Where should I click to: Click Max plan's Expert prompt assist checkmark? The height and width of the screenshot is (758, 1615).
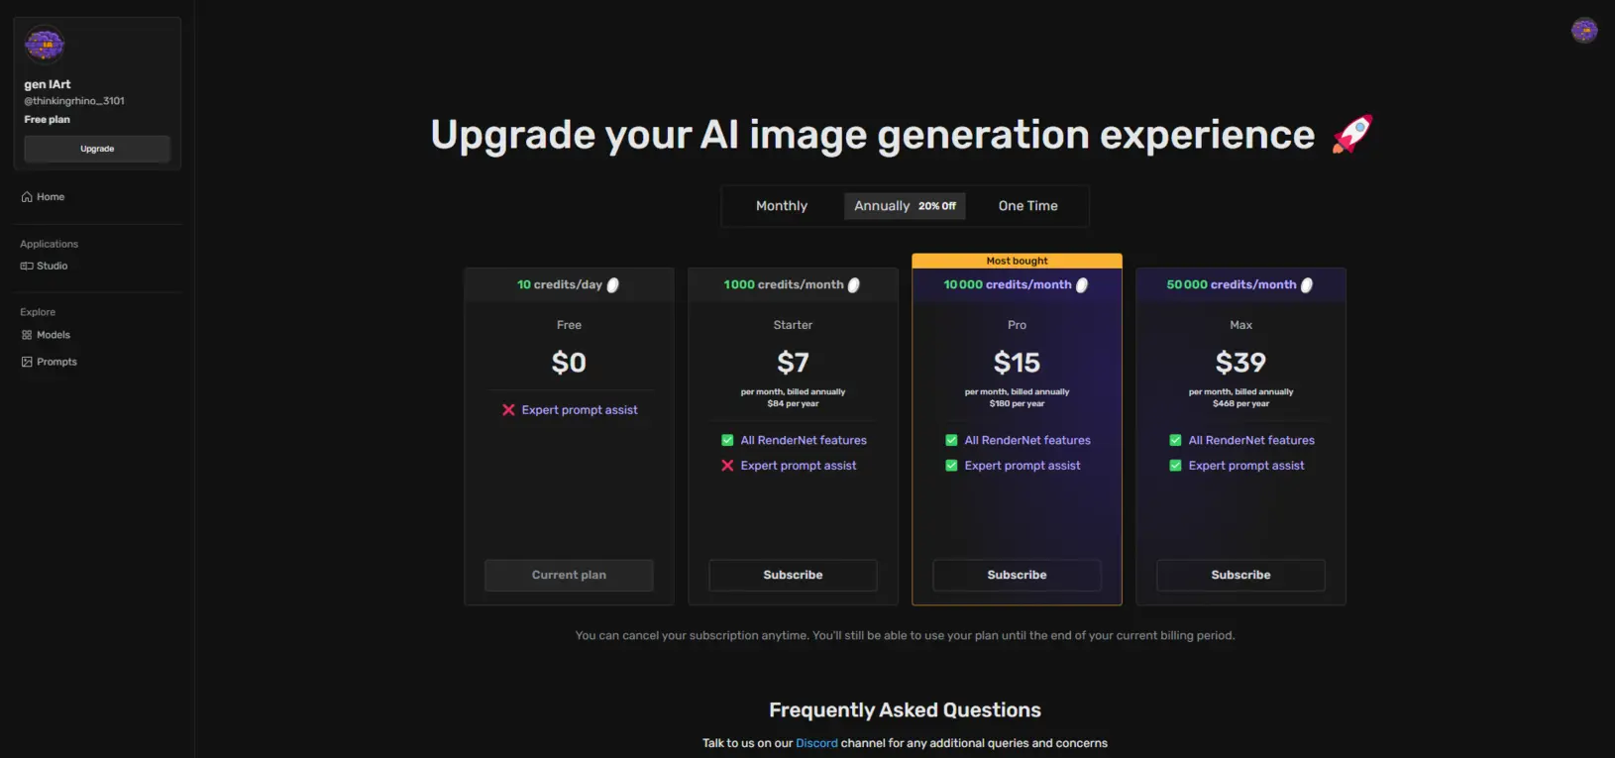1175,466
